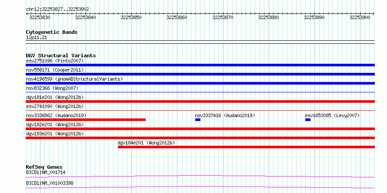Open nsv3337416 (Audano2019) variant label
387x193 pixels.
click(x=225, y=115)
